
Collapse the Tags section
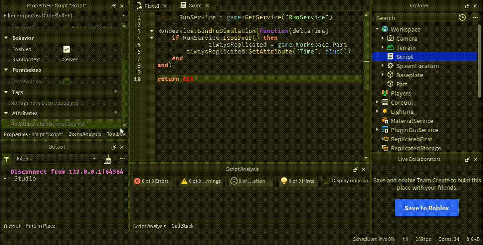pyautogui.click(x=6, y=92)
